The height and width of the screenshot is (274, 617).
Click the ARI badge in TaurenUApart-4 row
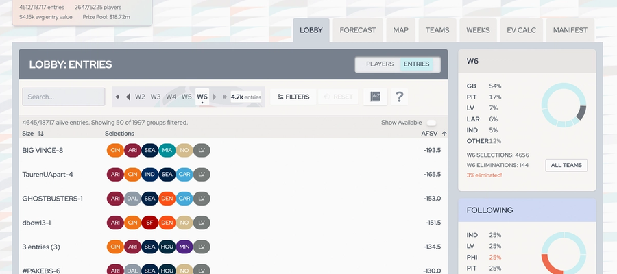coord(115,175)
